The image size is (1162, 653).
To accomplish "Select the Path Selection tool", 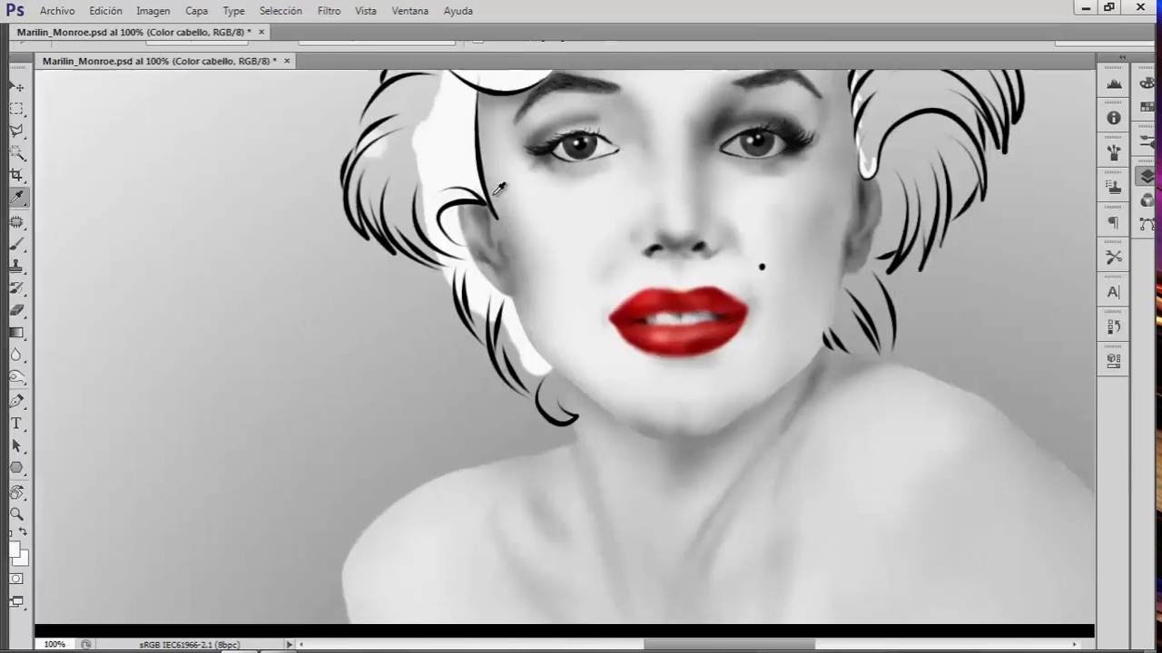I will click(16, 446).
